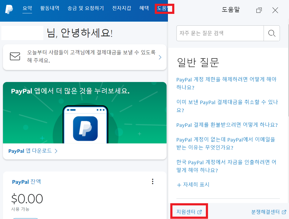The width and height of the screenshot is (289, 219).
Task: Focus the 자주 묻는 질문 검색 field
Action: [220, 33]
